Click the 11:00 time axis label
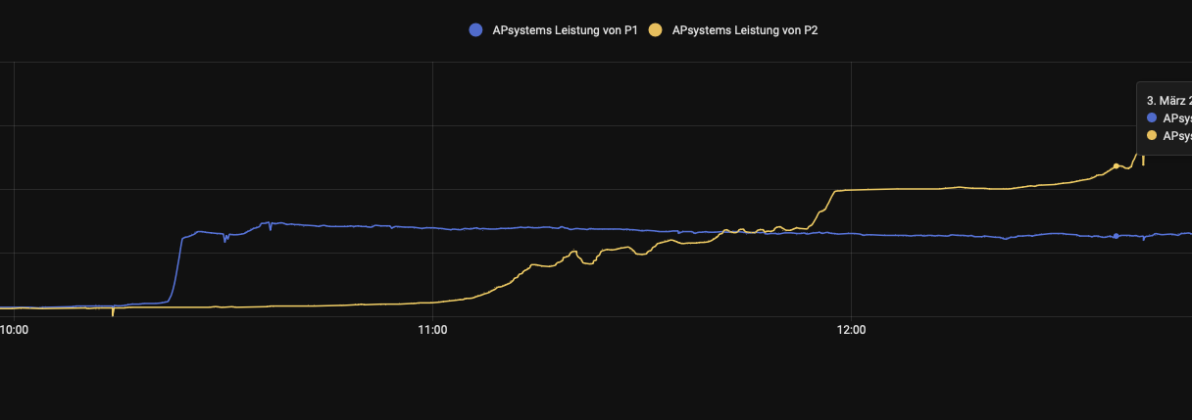1192x420 pixels. pos(432,330)
